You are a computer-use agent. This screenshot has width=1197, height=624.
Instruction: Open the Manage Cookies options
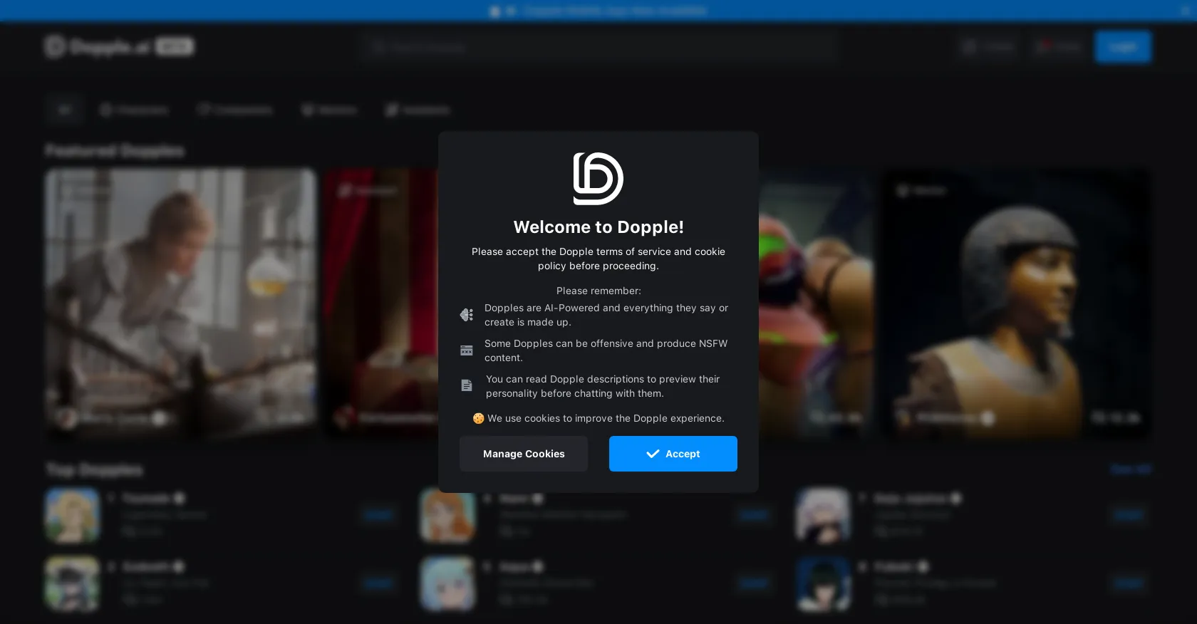click(x=524, y=454)
